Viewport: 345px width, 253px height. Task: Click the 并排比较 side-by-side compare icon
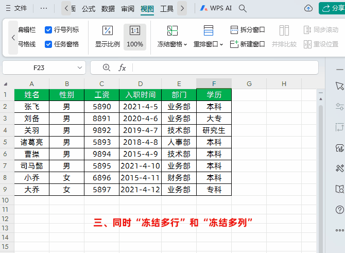[284, 30]
